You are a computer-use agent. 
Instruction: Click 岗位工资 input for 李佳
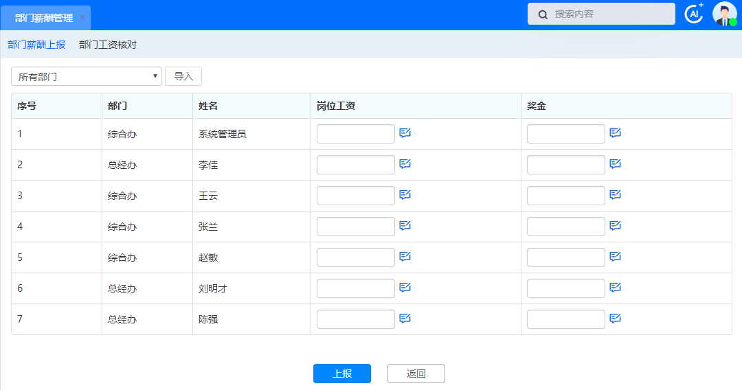pos(355,165)
